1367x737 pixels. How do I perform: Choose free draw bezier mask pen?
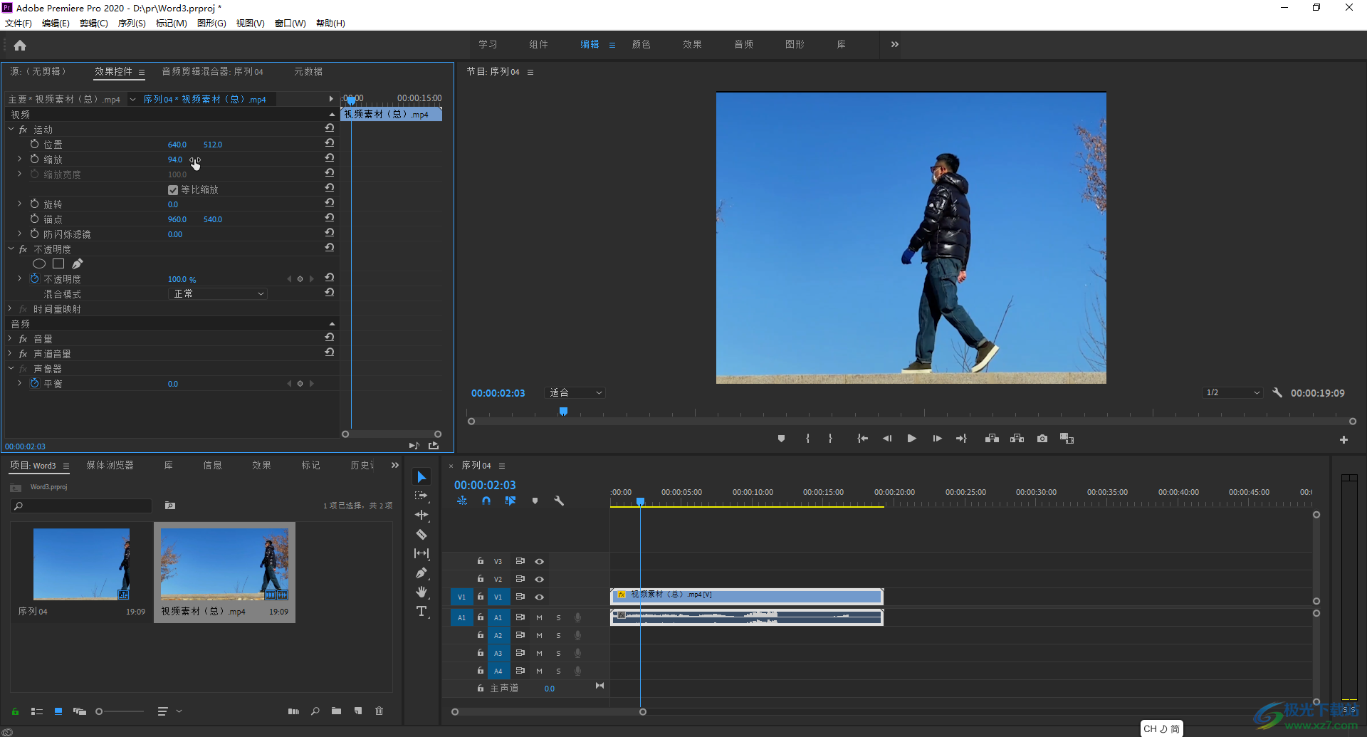(x=78, y=264)
